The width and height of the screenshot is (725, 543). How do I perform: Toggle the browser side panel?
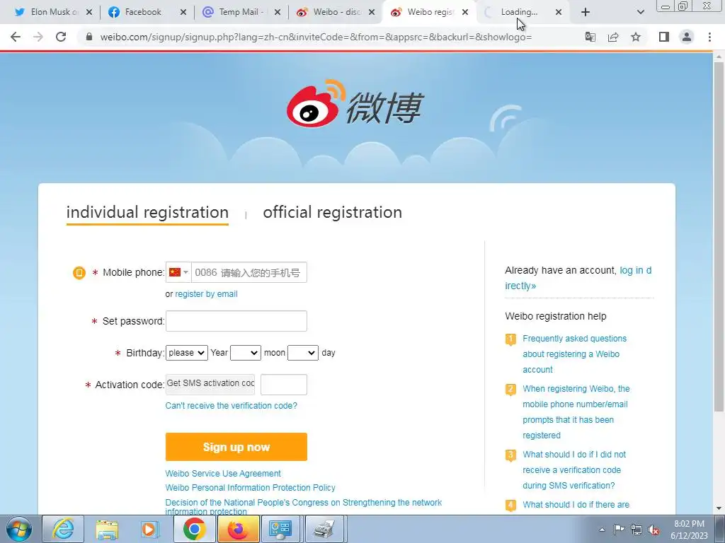point(664,37)
